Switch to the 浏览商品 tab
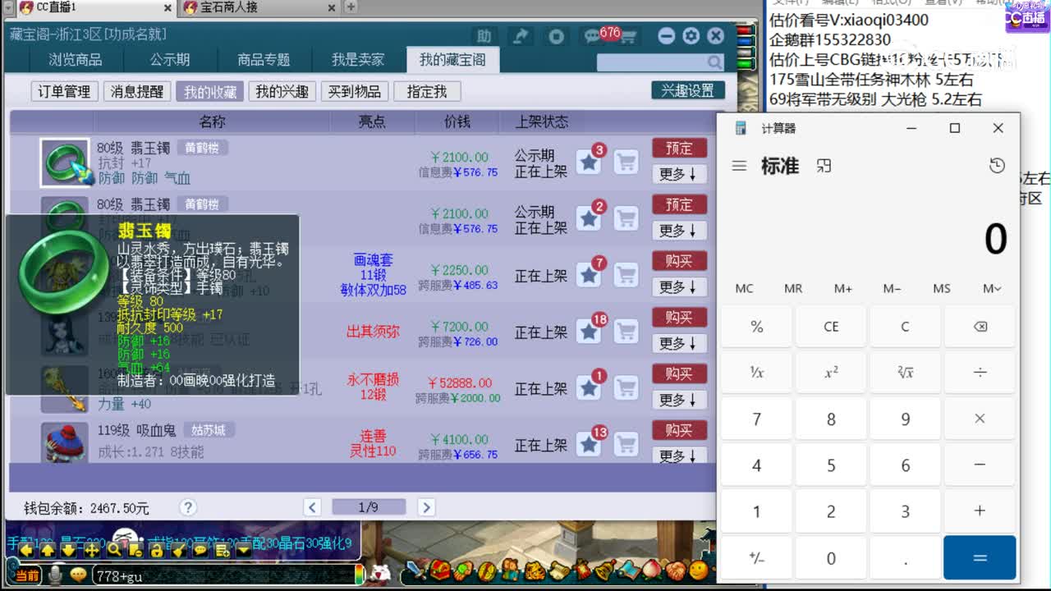Image resolution: width=1051 pixels, height=591 pixels. [76, 60]
